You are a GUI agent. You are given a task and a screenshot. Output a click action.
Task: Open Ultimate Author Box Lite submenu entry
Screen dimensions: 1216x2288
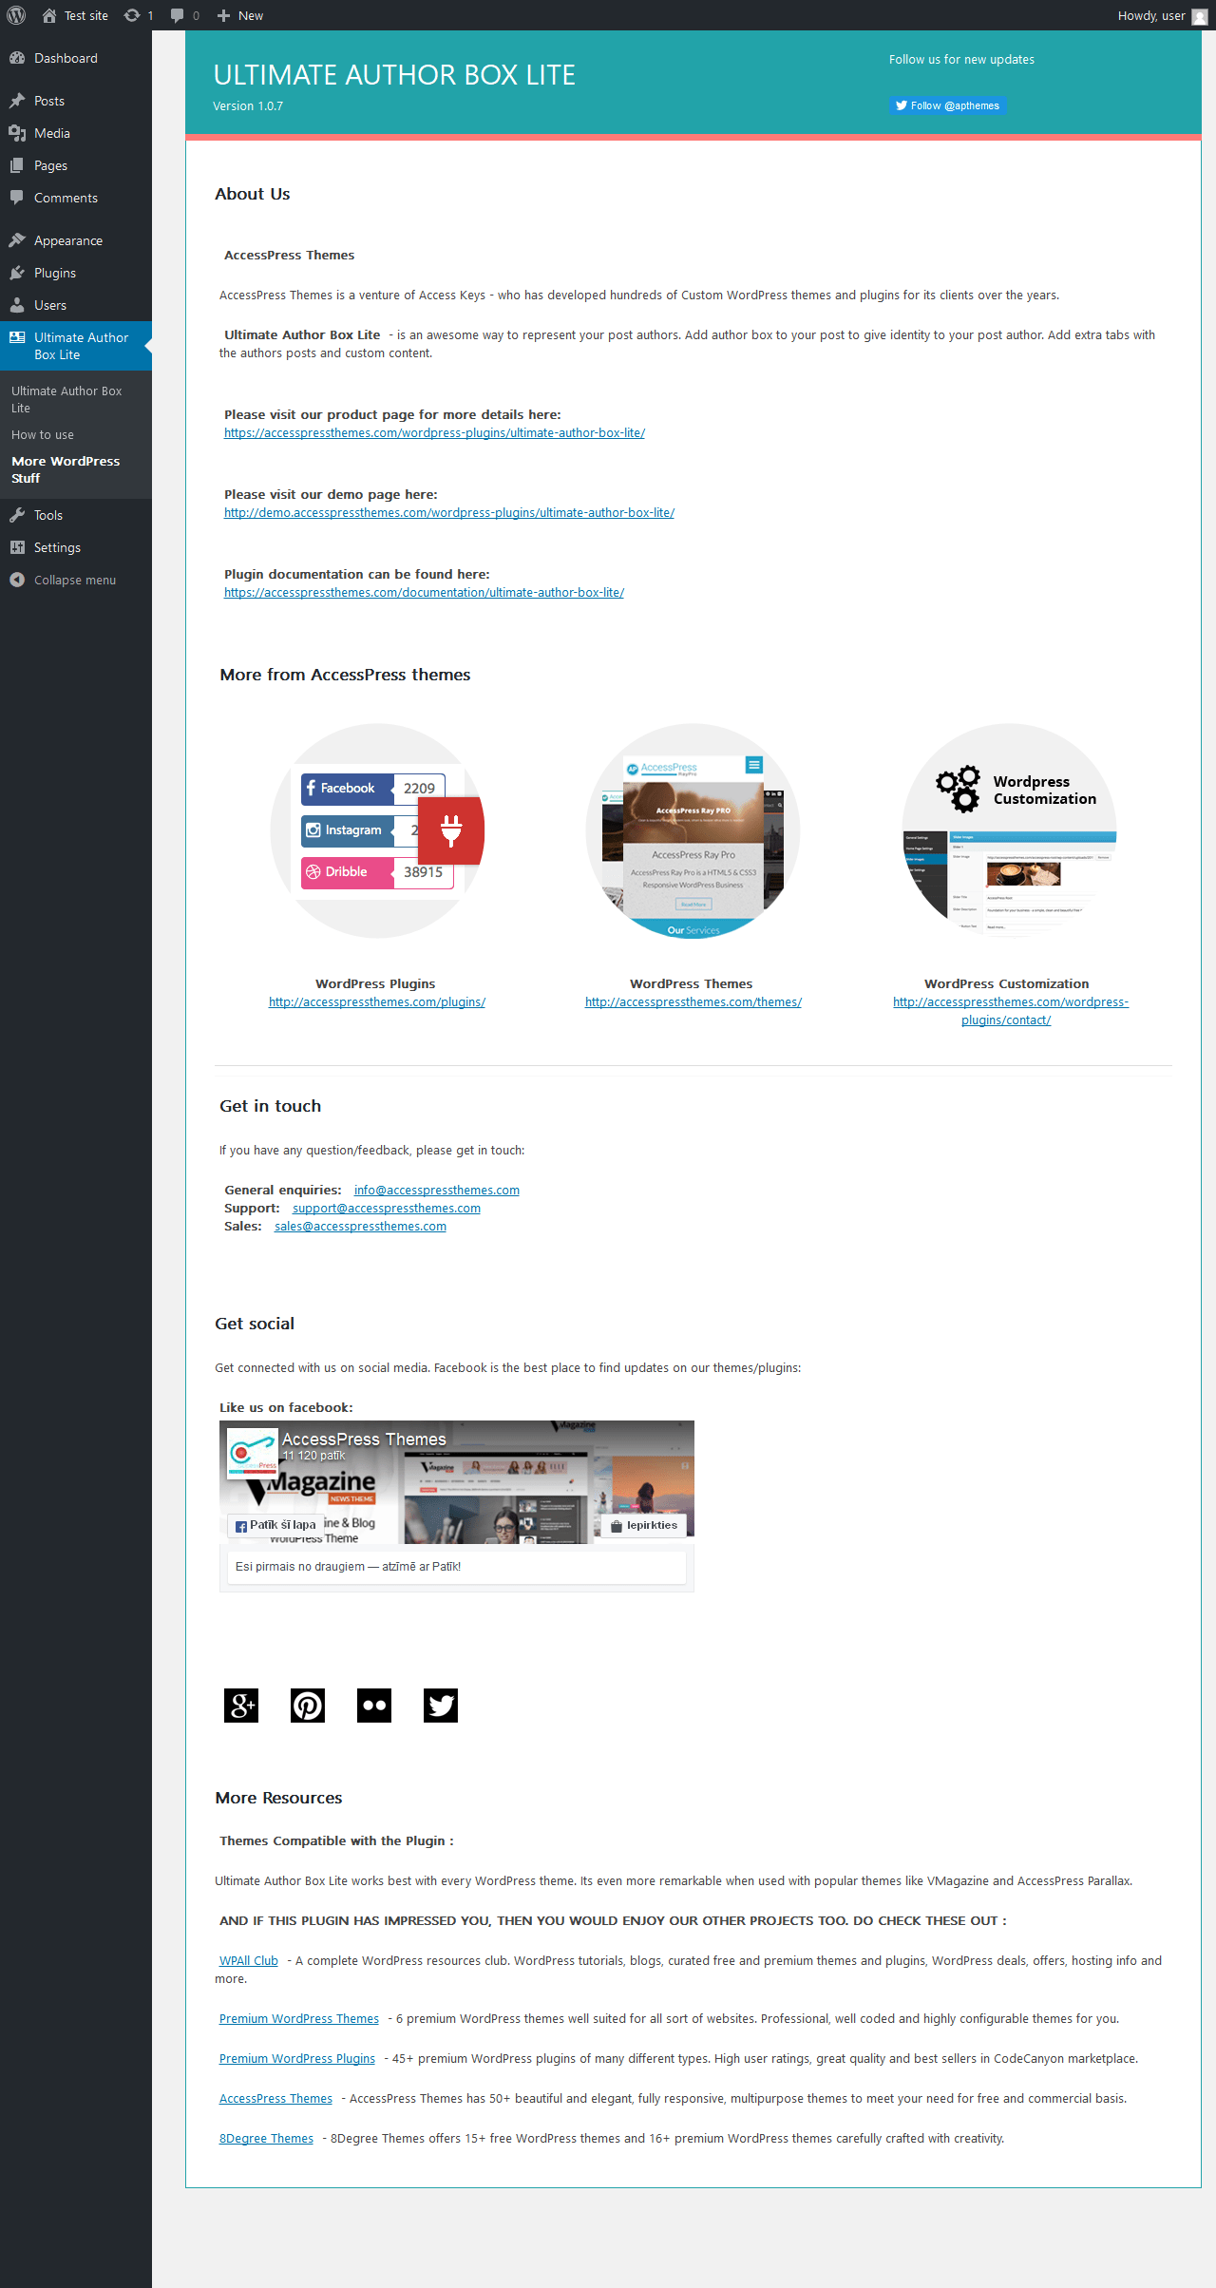pyautogui.click(x=66, y=399)
